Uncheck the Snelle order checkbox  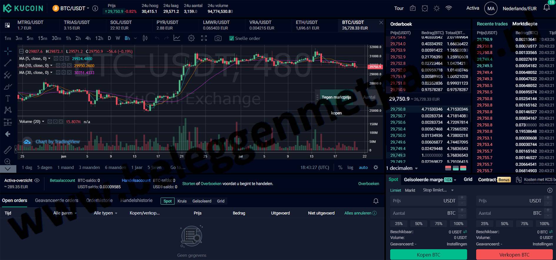[x=232, y=38]
